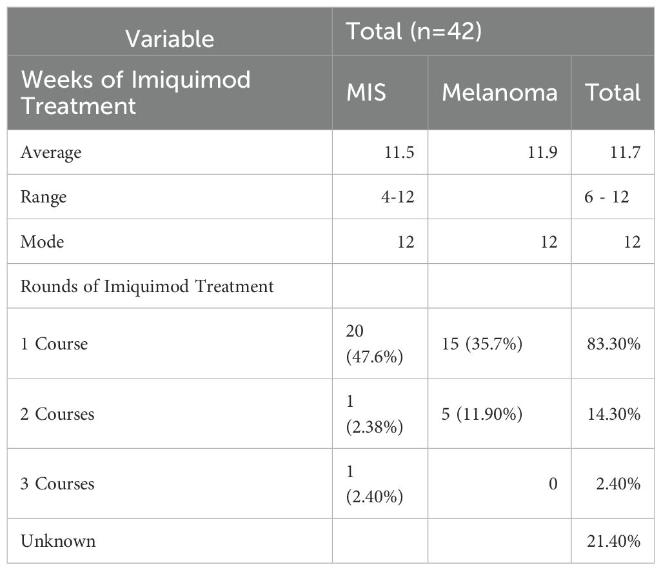The height and width of the screenshot is (570, 661).
Task: Click the cell showing 20 (47.6%)
Action: tap(374, 343)
